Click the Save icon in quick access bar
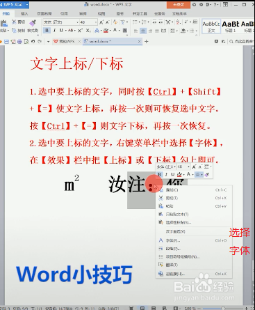The image size is (255, 310). click(6, 42)
